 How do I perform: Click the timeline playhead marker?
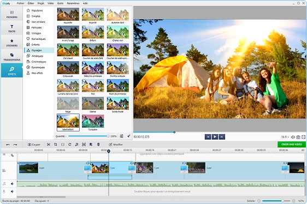click(109, 151)
